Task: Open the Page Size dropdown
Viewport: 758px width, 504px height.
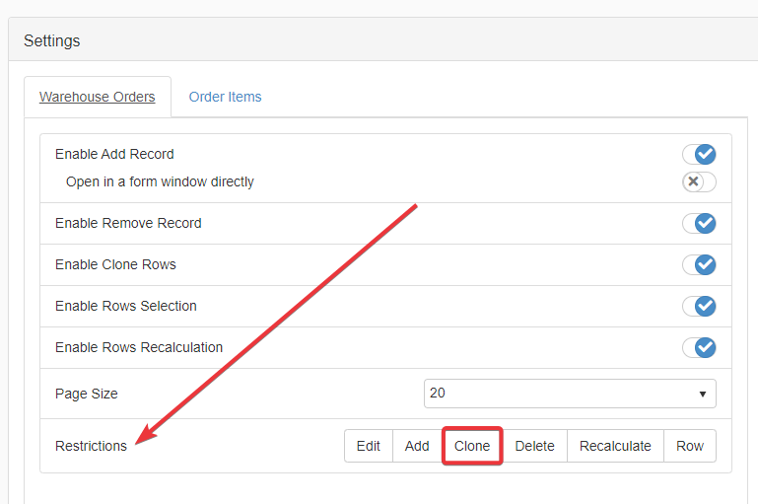Action: (569, 393)
